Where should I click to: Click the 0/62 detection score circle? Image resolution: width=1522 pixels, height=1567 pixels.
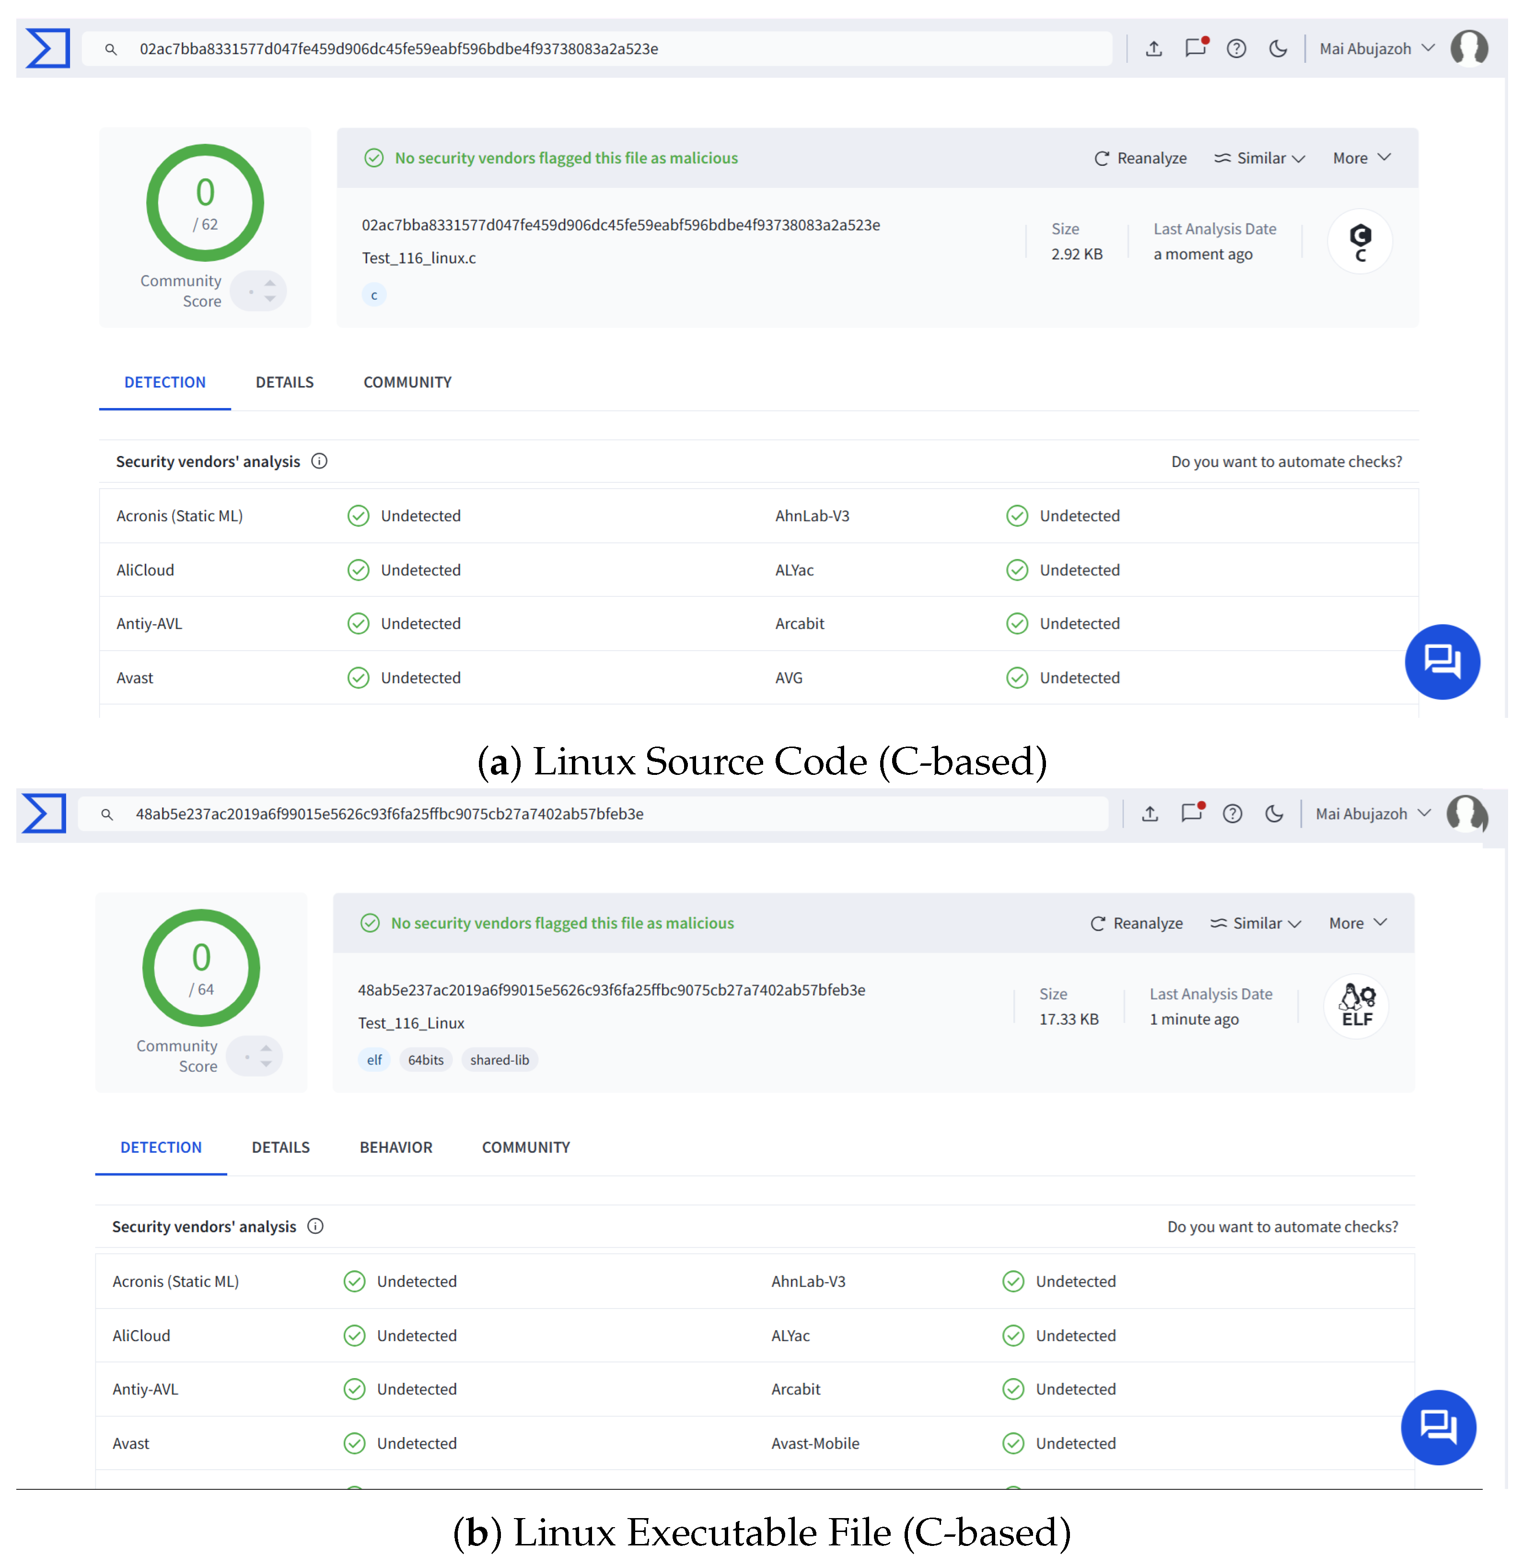coord(205,203)
